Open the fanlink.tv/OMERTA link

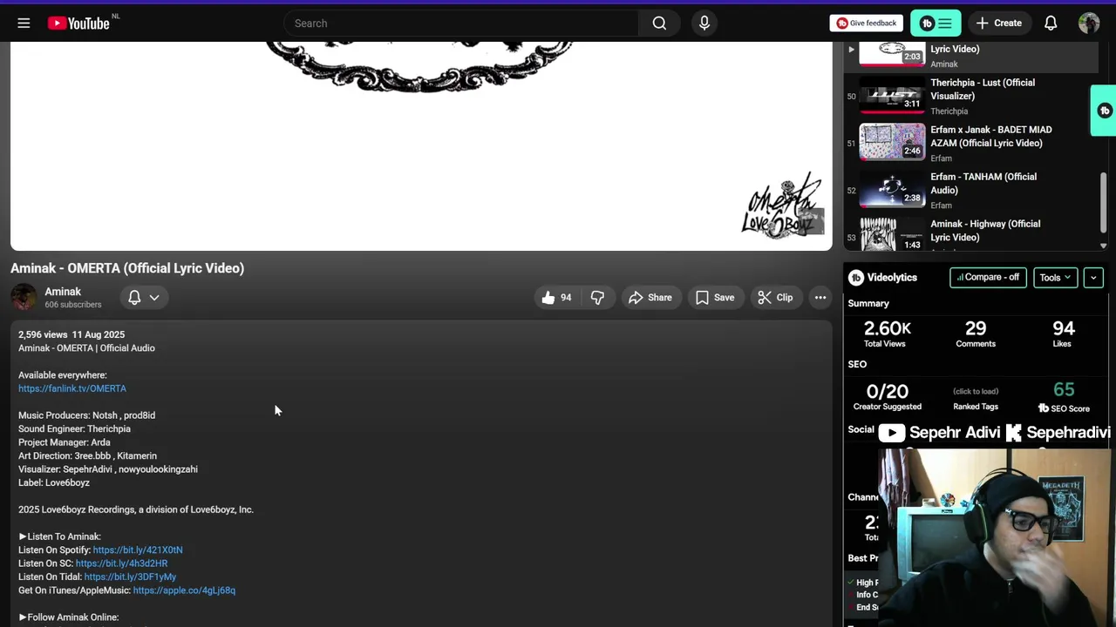point(72,388)
